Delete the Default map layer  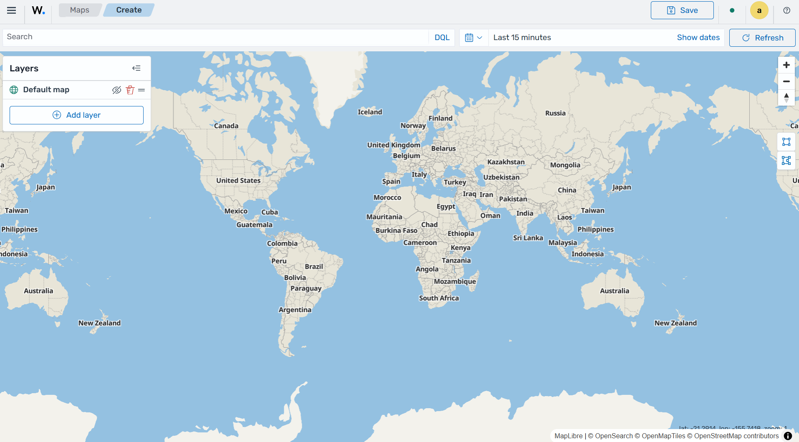pyautogui.click(x=130, y=90)
